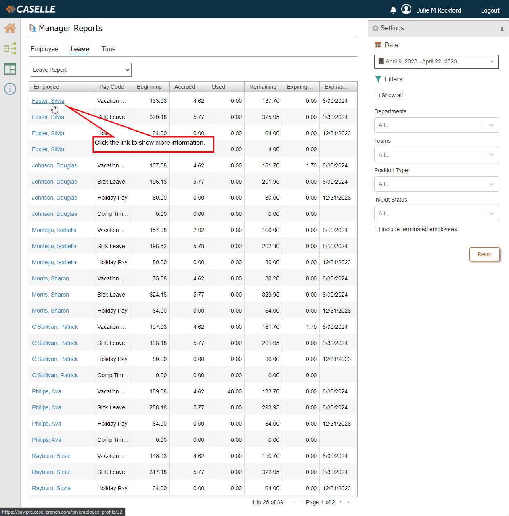509x516 pixels.
Task: Enable the Show all checkbox
Action: [377, 96]
